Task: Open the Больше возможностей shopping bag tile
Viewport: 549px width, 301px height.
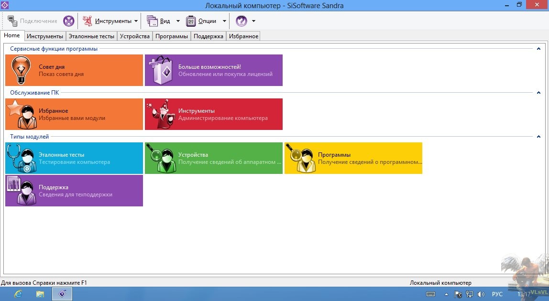Action: coord(213,70)
